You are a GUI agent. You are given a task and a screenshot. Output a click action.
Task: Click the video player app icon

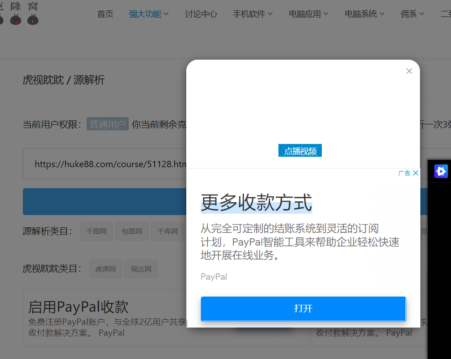441,171
